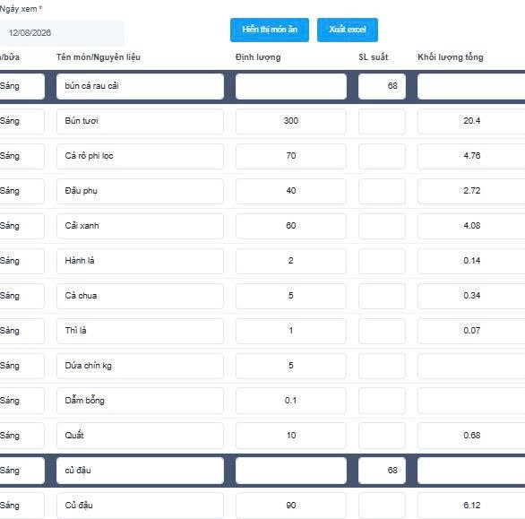Edit SL suất 68 for dish 'củ đậu'
The height and width of the screenshot is (519, 525).
382,471
